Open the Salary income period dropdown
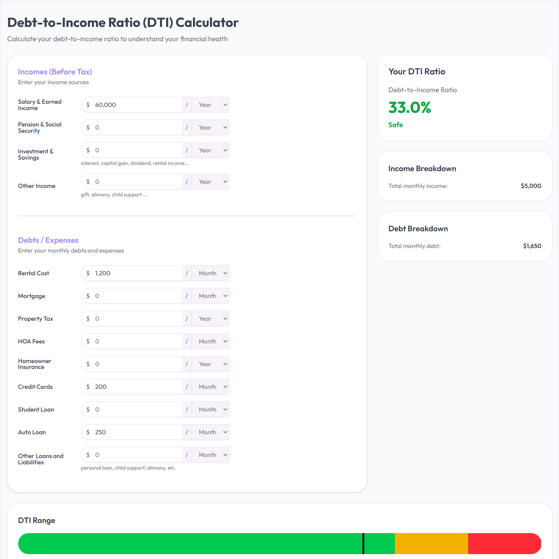The image size is (559, 559). 210,104
